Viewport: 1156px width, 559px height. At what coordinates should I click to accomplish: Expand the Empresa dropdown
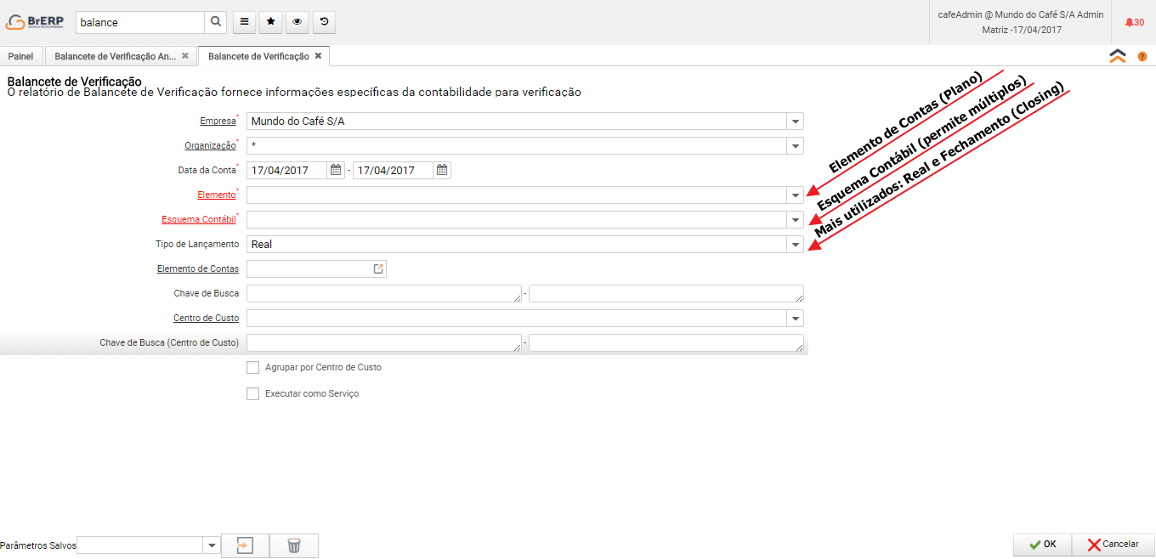pyautogui.click(x=795, y=121)
